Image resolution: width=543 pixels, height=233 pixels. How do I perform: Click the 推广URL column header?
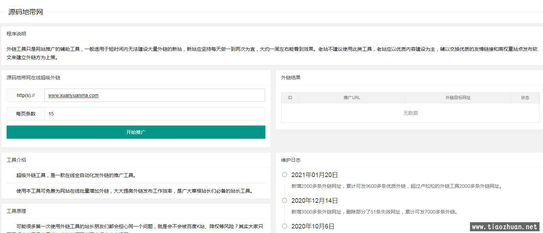[x=352, y=98]
